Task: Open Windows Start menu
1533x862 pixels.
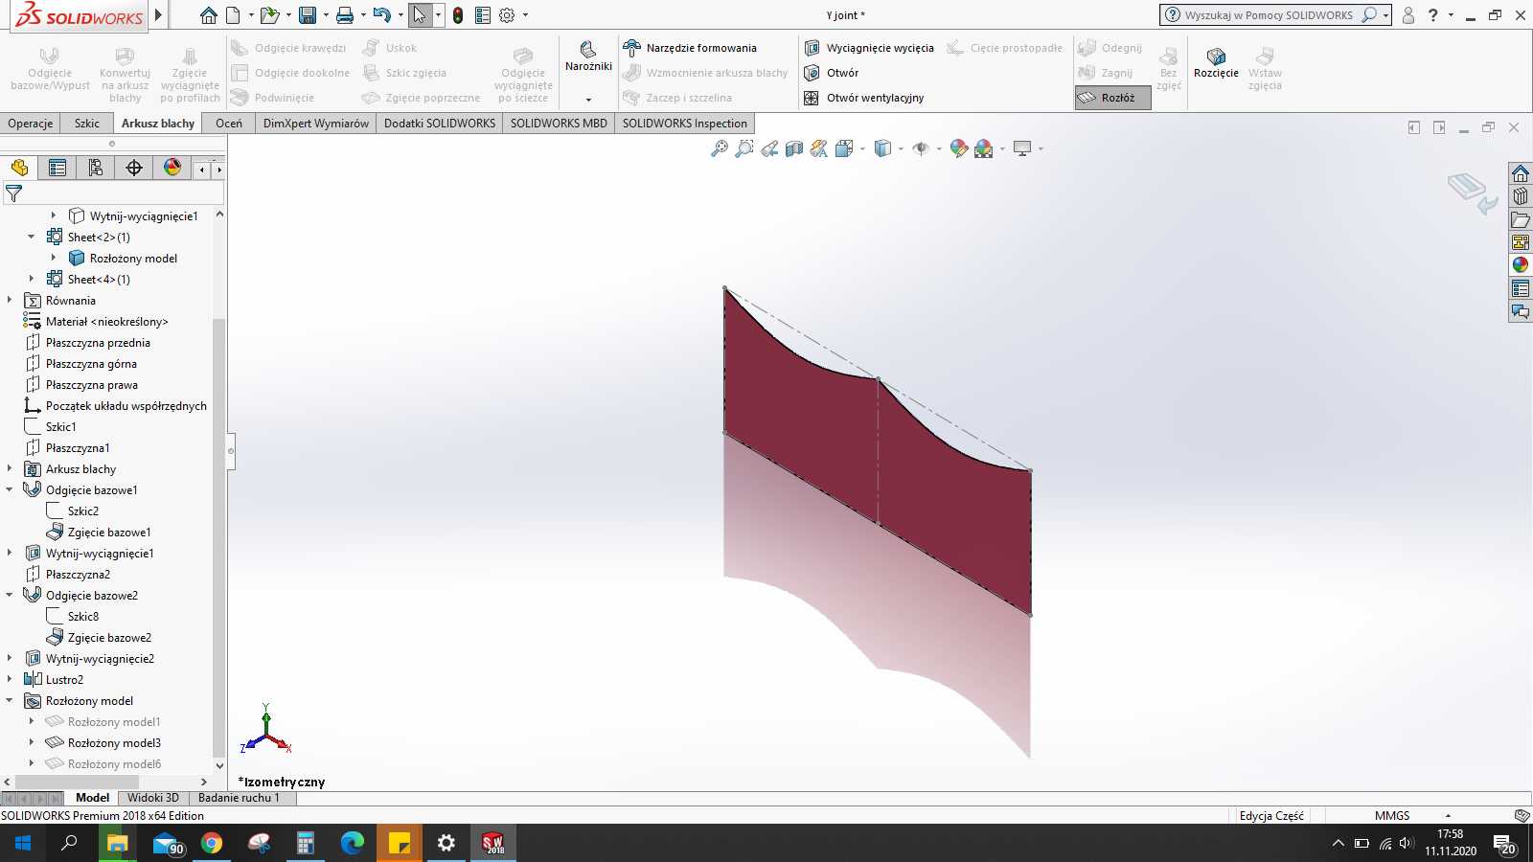Action: click(x=23, y=844)
